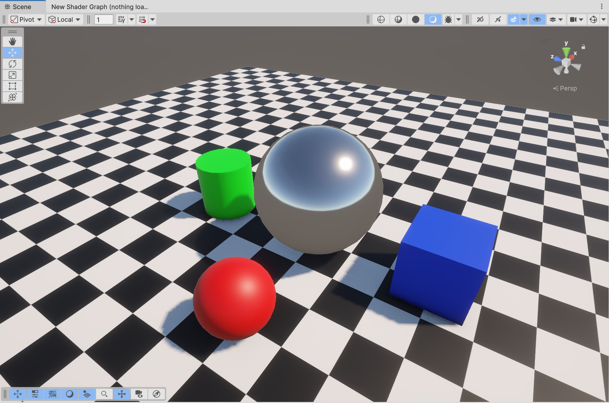Click the lock icon near orientation gizmo
Viewport: 609px width, 403px height.
click(583, 47)
